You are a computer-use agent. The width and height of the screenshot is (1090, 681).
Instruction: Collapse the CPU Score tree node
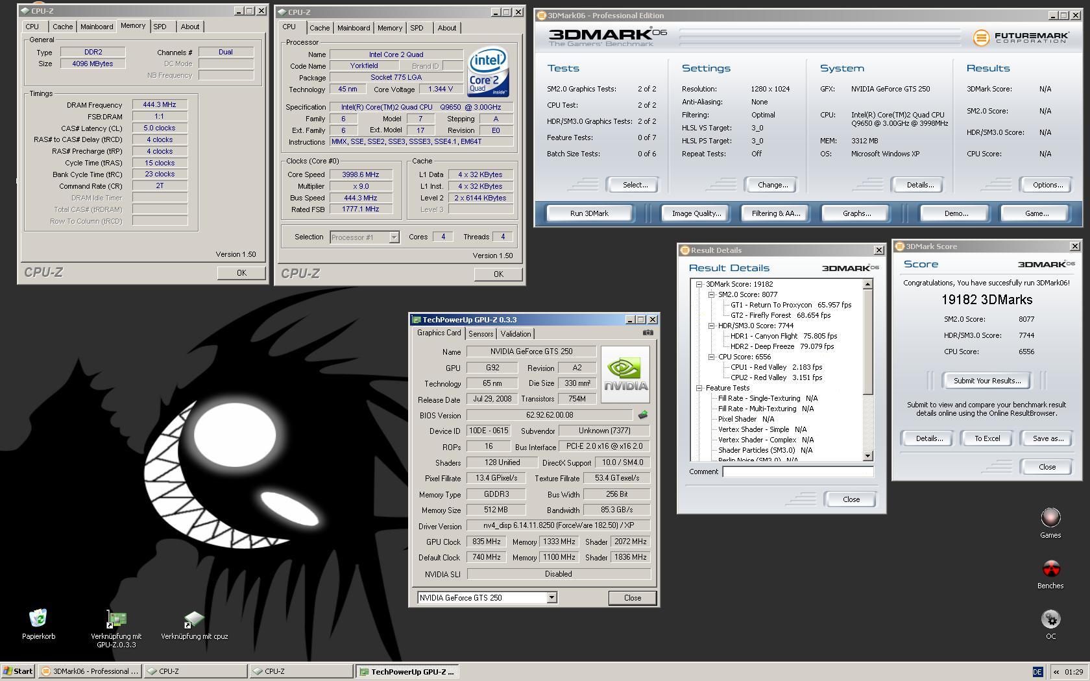pos(711,357)
